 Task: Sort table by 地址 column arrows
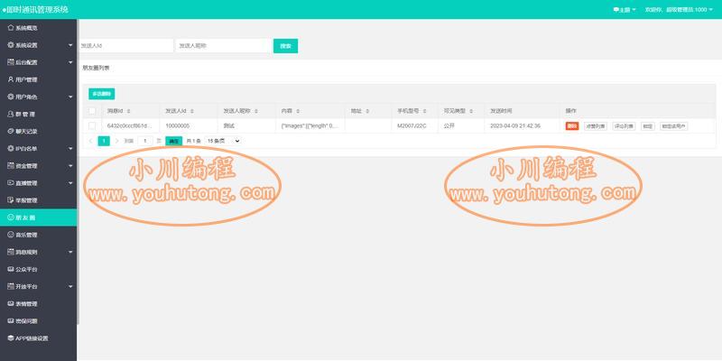(x=367, y=111)
